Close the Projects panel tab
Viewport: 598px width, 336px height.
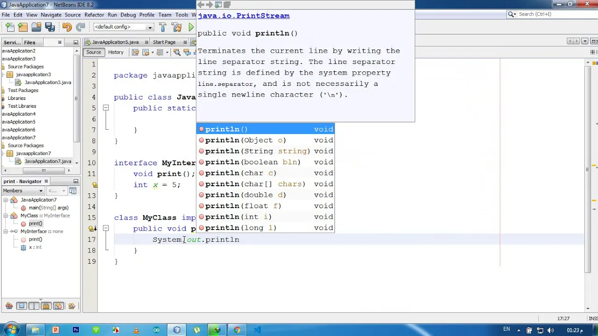coord(60,42)
